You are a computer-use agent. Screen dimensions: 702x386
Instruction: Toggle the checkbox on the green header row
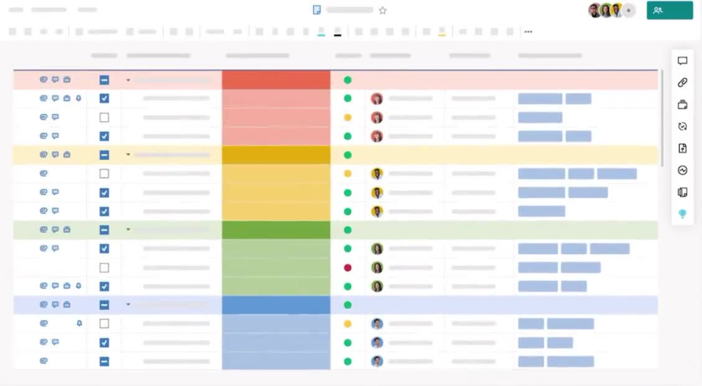click(105, 229)
